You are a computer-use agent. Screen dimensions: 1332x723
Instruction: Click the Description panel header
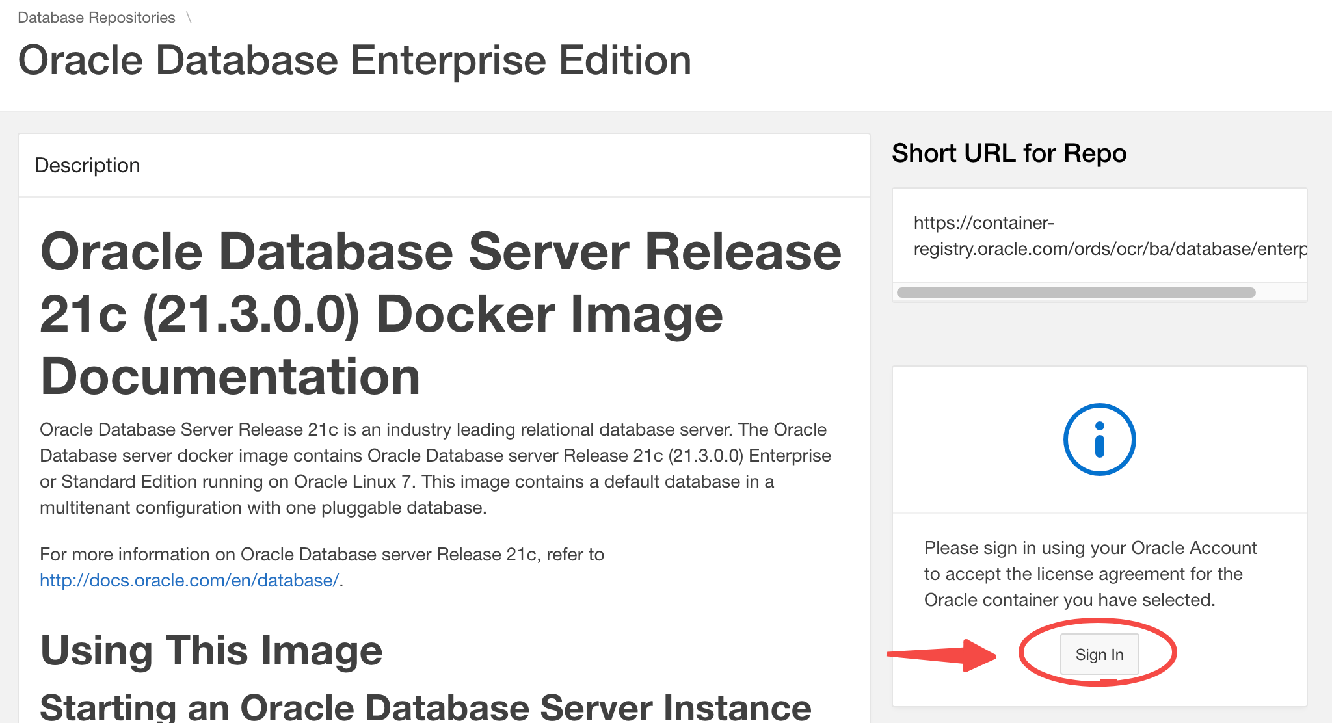tap(88, 165)
